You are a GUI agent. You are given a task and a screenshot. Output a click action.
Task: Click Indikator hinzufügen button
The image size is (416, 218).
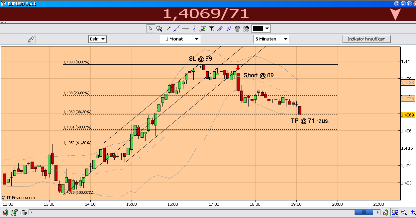366,39
